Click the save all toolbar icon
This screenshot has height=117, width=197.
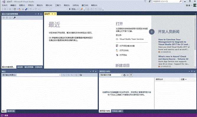26,9
